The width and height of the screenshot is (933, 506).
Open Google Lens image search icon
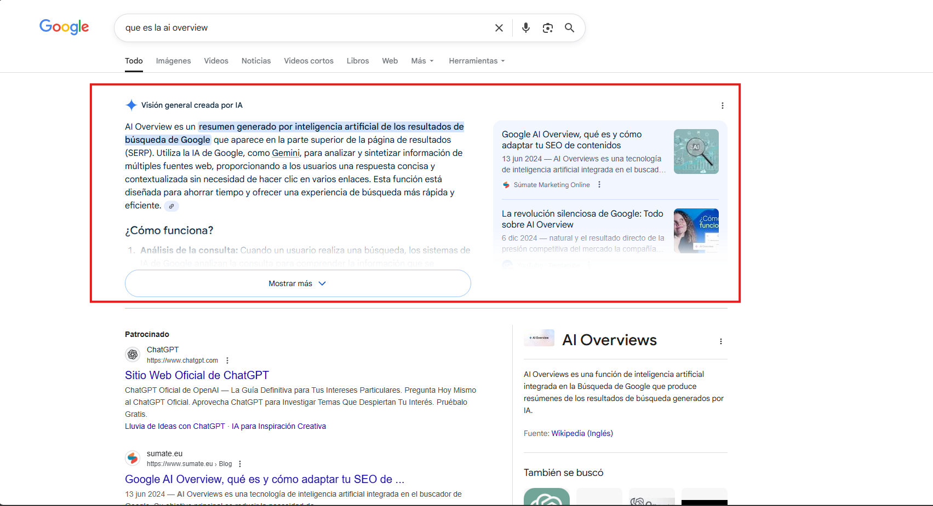click(x=548, y=28)
